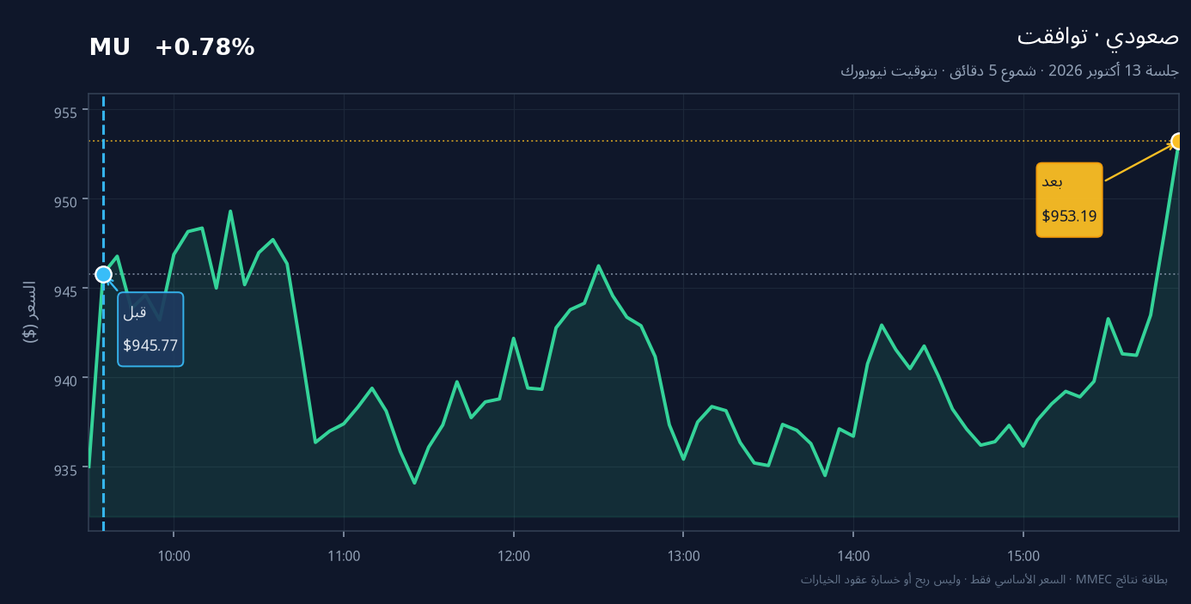The width and height of the screenshot is (1191, 604).
Task: Click the 15:00 time axis label
Action: (1023, 556)
